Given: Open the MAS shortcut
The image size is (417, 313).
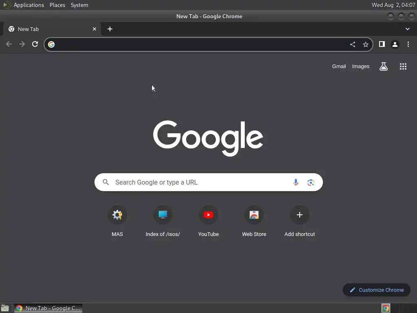Looking at the screenshot, I should [x=117, y=221].
